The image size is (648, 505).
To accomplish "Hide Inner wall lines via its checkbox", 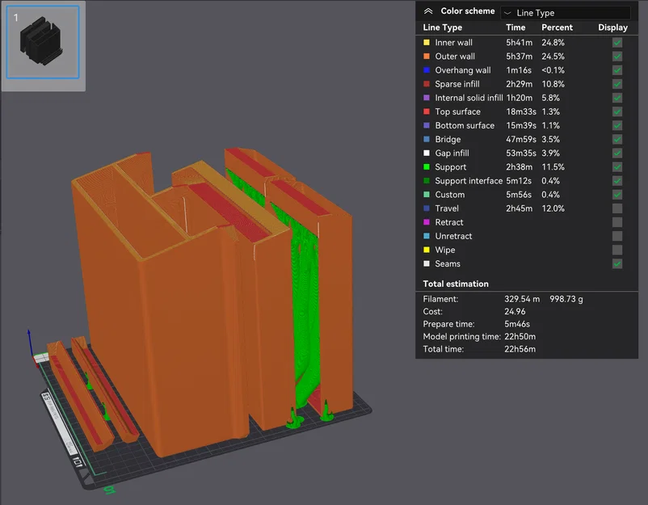I will (x=617, y=43).
